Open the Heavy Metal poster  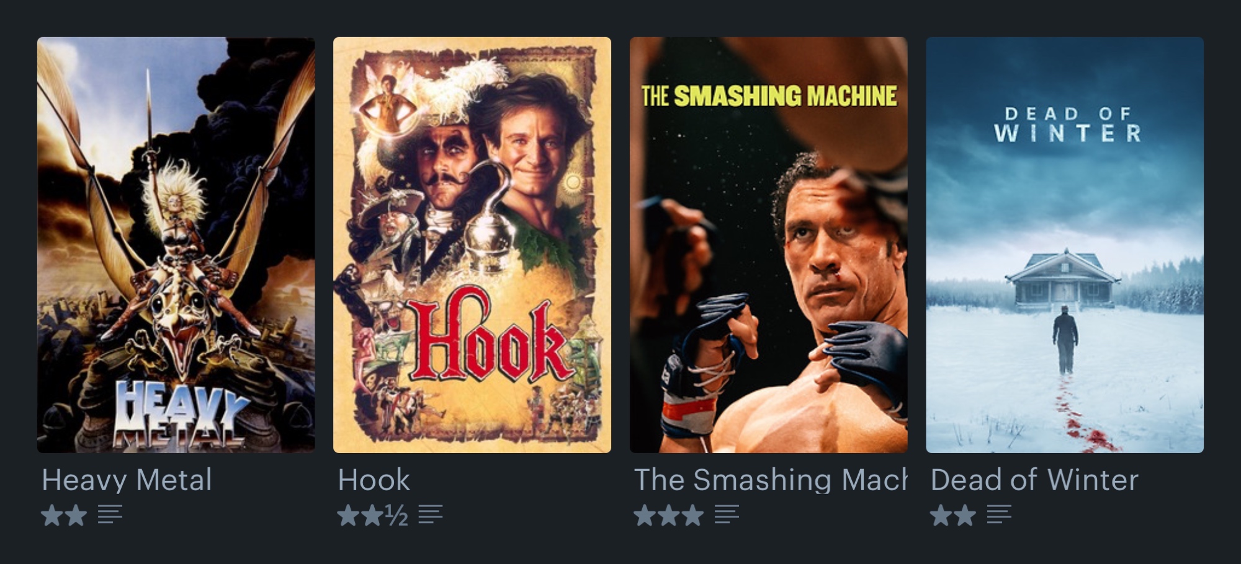tap(176, 245)
